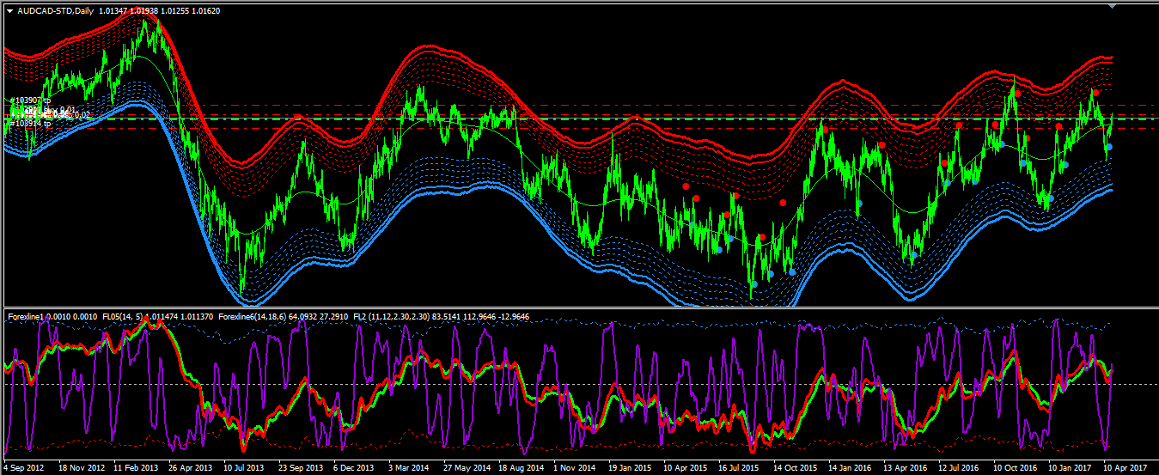Click the 10 Apr 2017 date on time axis
The width and height of the screenshot is (1159, 475).
point(1125,468)
